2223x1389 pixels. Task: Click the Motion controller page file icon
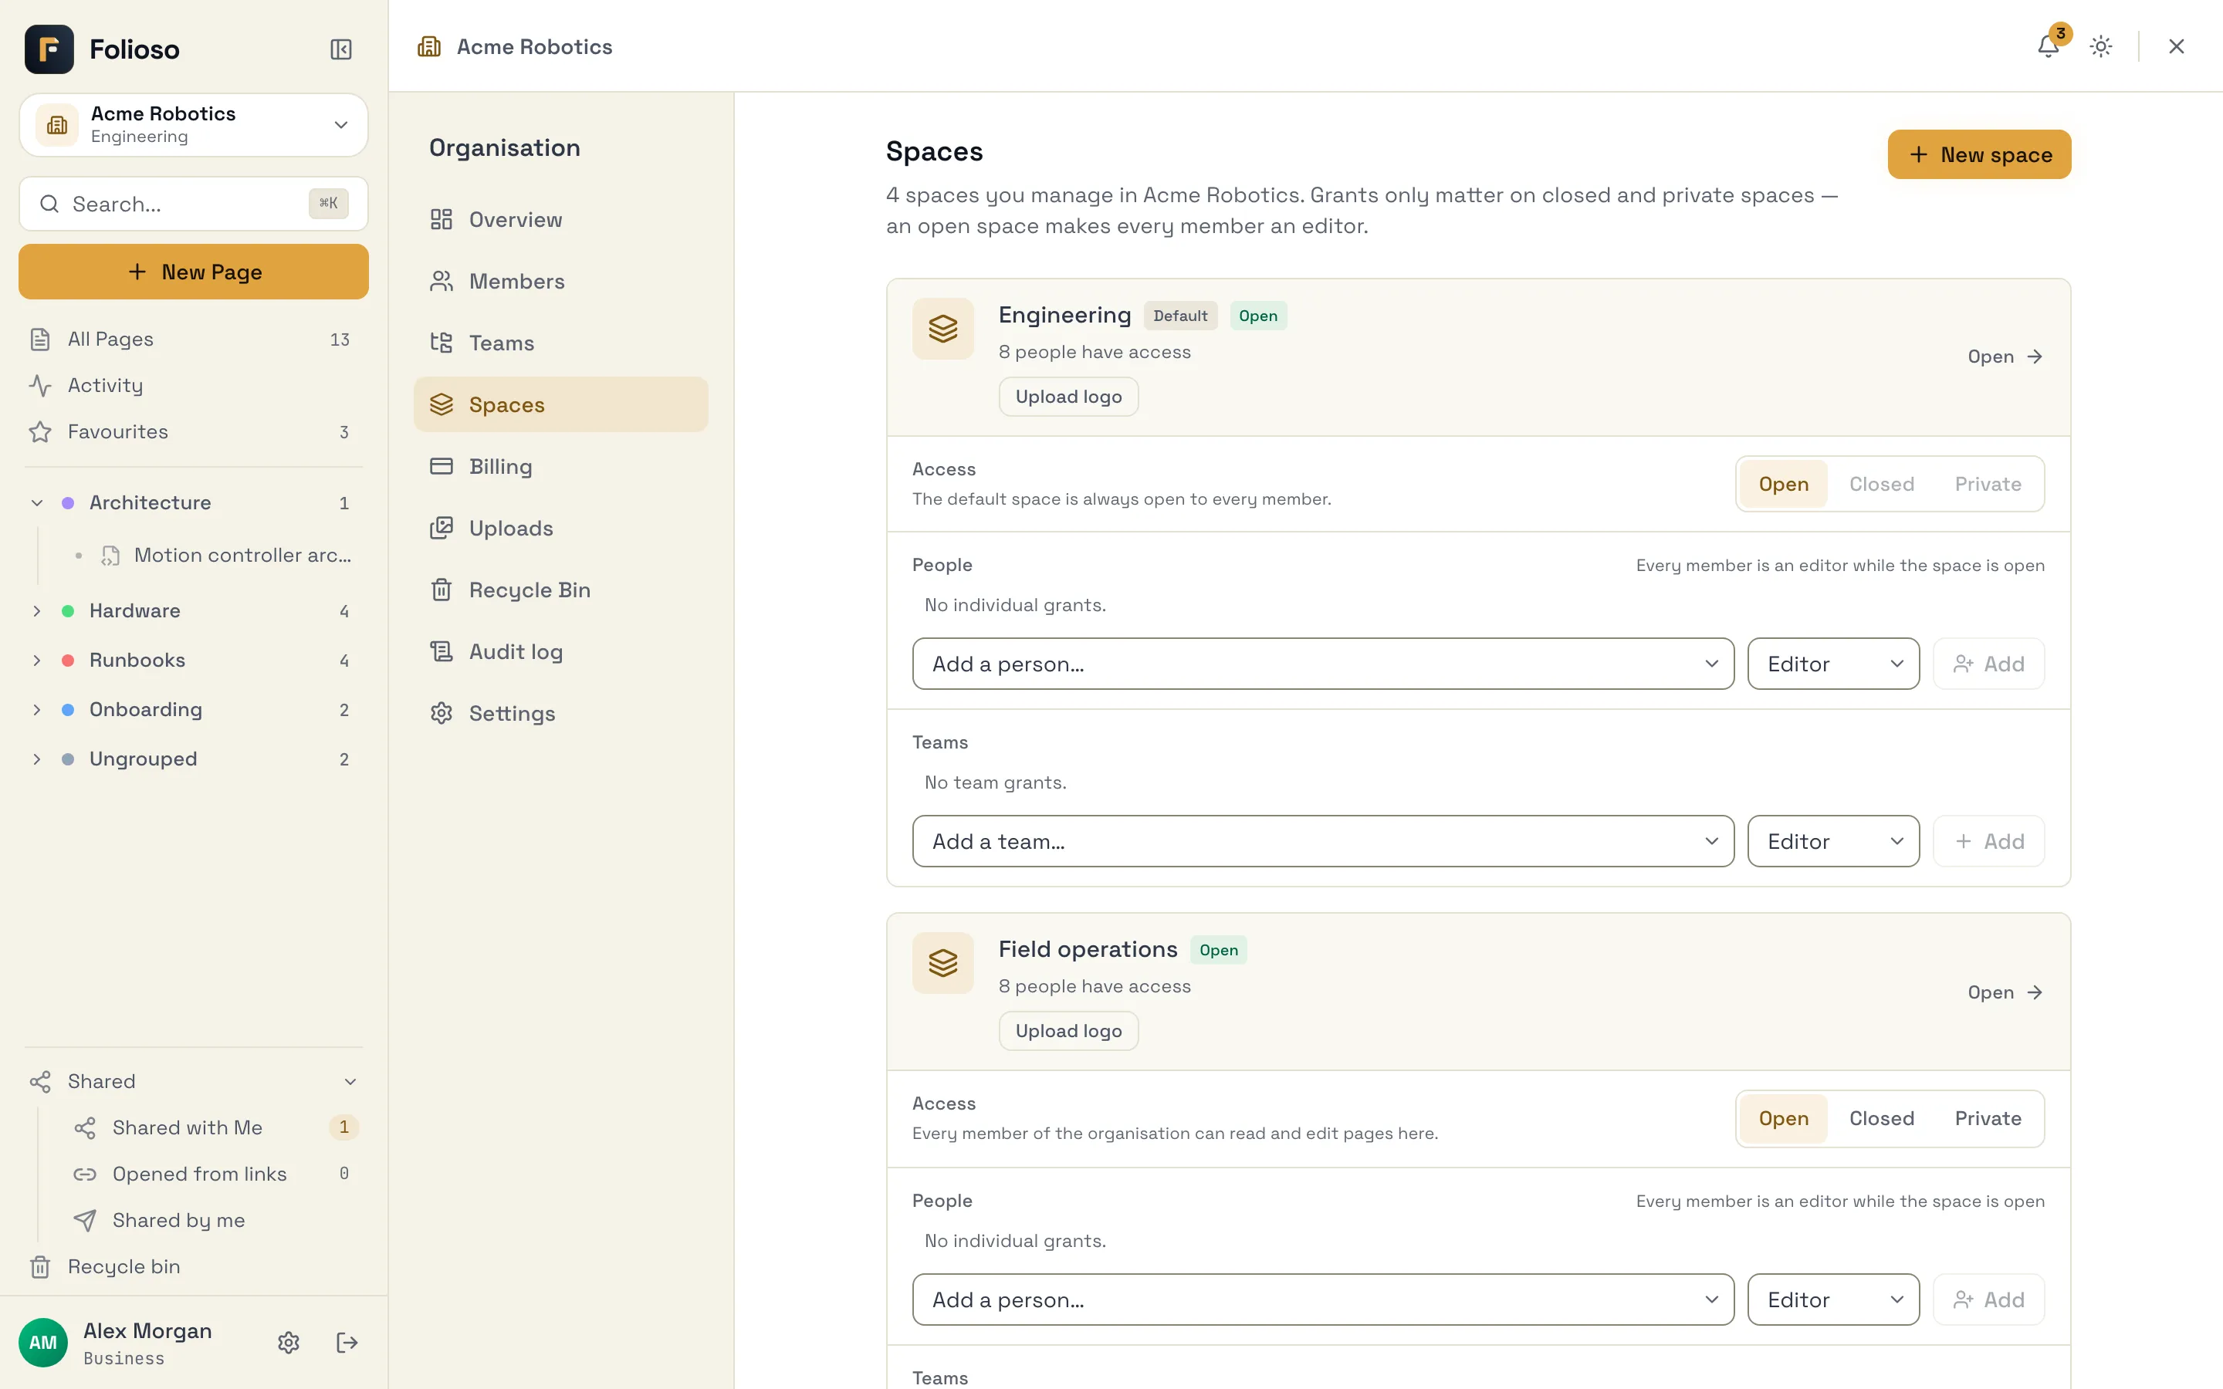tap(110, 556)
